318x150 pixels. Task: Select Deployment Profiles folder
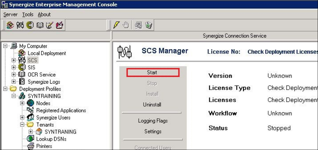[40, 89]
